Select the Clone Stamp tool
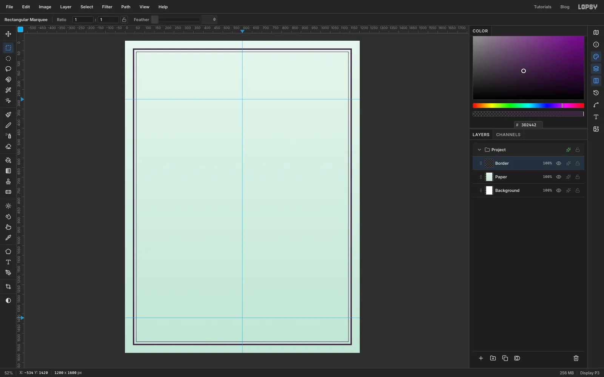604x377 pixels. (8, 181)
